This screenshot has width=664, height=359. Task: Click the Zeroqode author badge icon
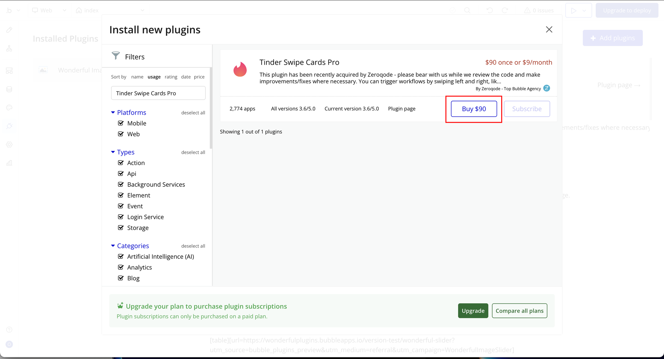(547, 88)
